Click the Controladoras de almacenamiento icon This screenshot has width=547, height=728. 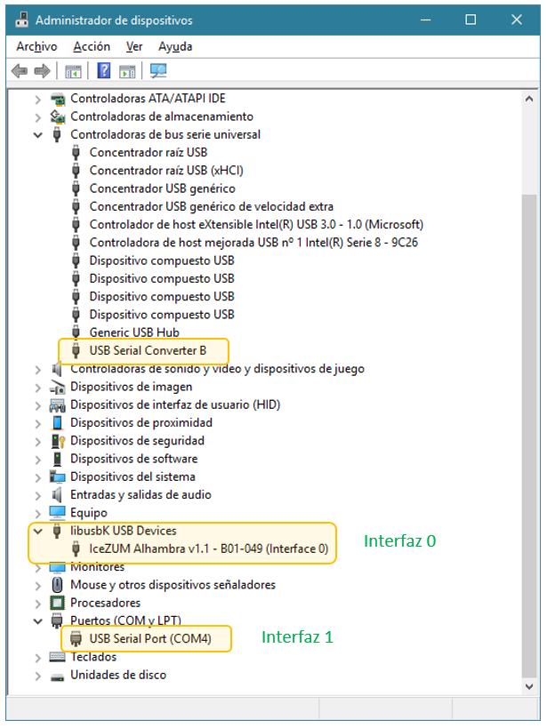pyautogui.click(x=58, y=116)
